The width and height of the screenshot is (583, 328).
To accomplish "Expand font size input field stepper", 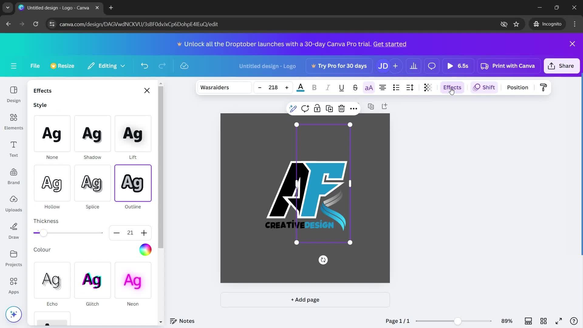I will 287,87.
